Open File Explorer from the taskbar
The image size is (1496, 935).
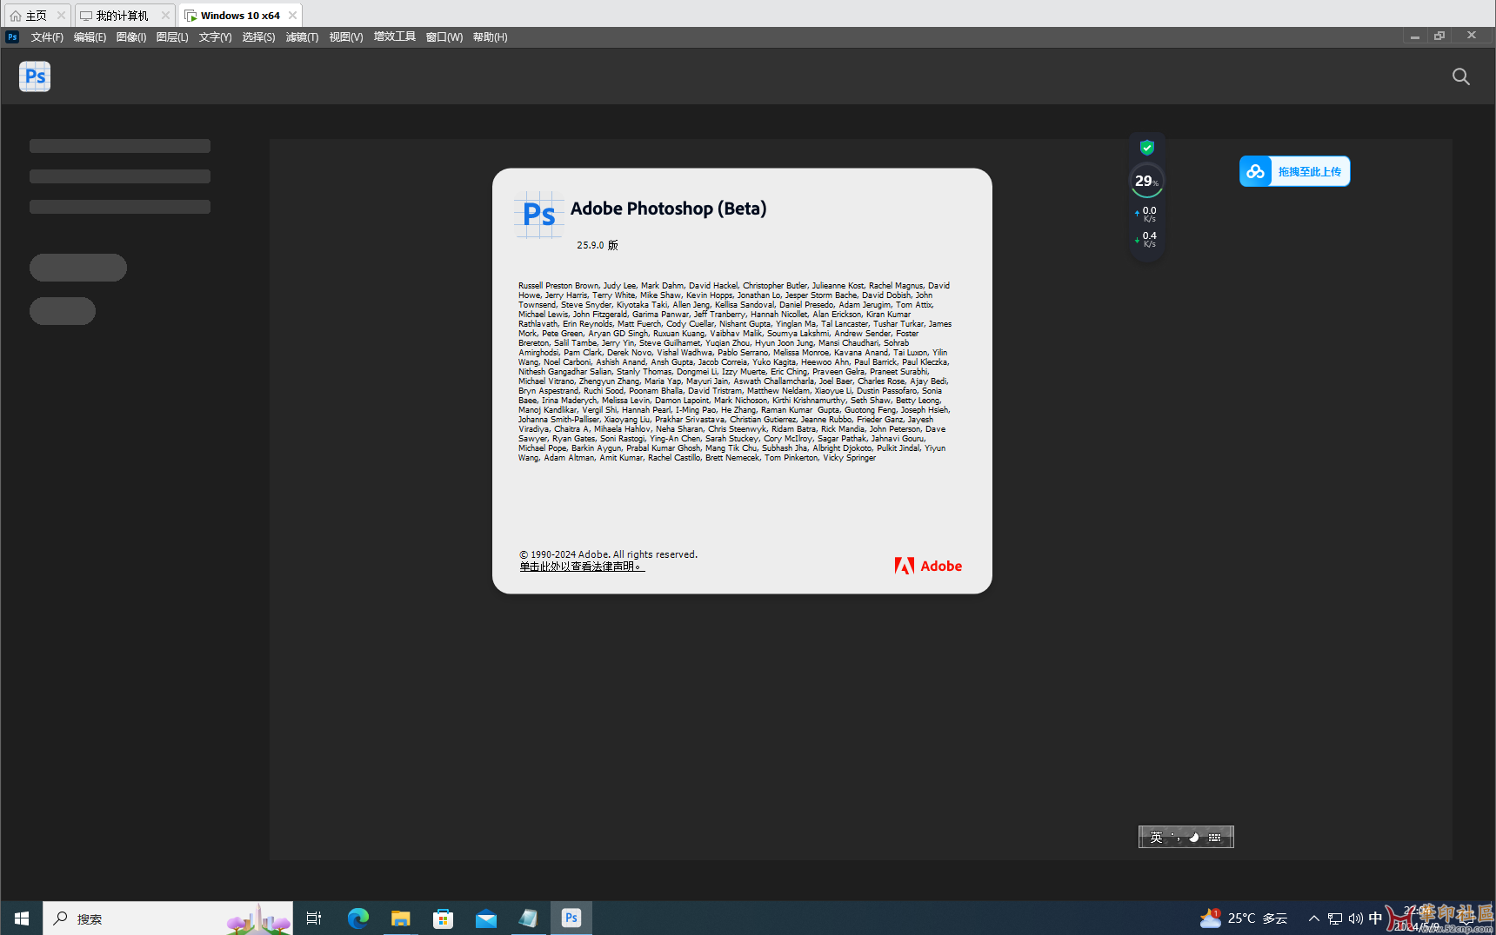click(400, 918)
